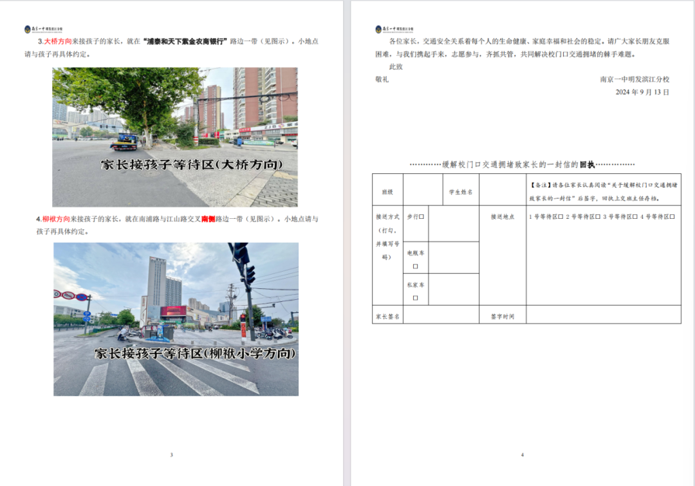Tick the 步行 checkbox
The image size is (695, 486).
422,217
